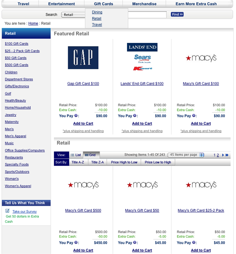The height and width of the screenshot is (254, 236).
Task: Add Lands' End Gift Card to cart
Action: point(142,123)
